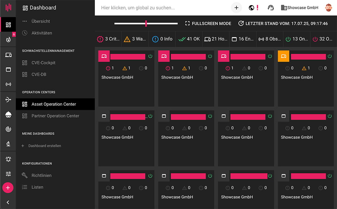
Task: Select Asset Operation Center
Action: pyautogui.click(x=55, y=104)
